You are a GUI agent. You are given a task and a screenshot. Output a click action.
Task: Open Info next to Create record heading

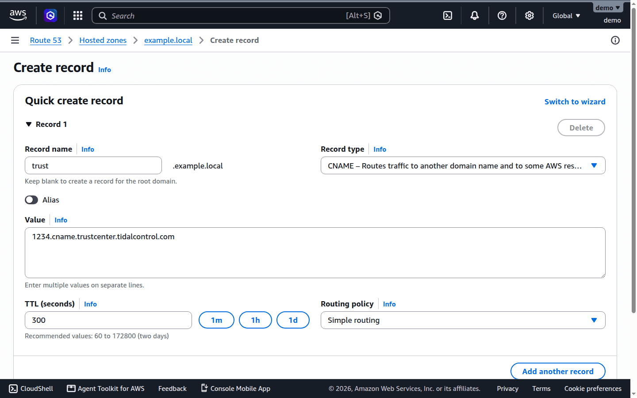click(104, 70)
